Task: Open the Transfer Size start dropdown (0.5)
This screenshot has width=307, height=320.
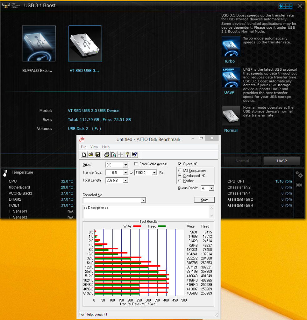Action: click(x=126, y=172)
